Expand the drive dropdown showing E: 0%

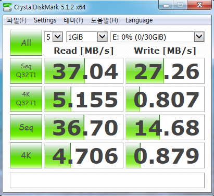click(x=157, y=36)
